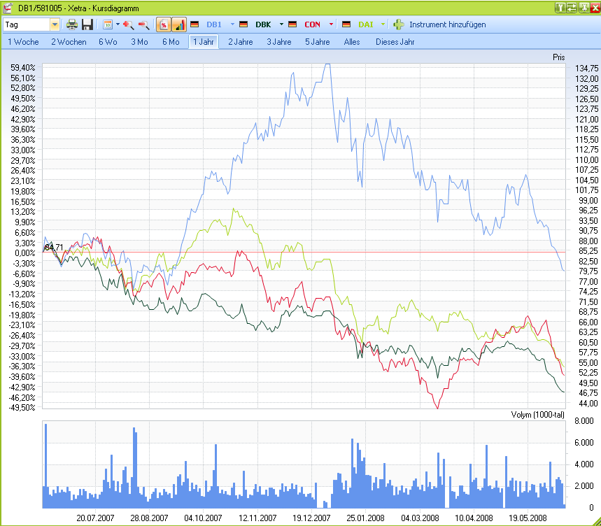
Task: Choose the 6 Mo time range
Action: coord(171,42)
